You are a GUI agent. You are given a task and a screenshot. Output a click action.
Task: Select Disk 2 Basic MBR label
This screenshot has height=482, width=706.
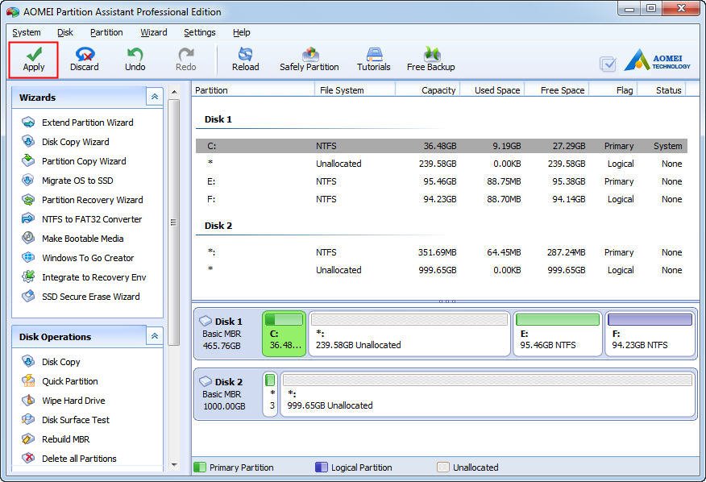coord(224,394)
